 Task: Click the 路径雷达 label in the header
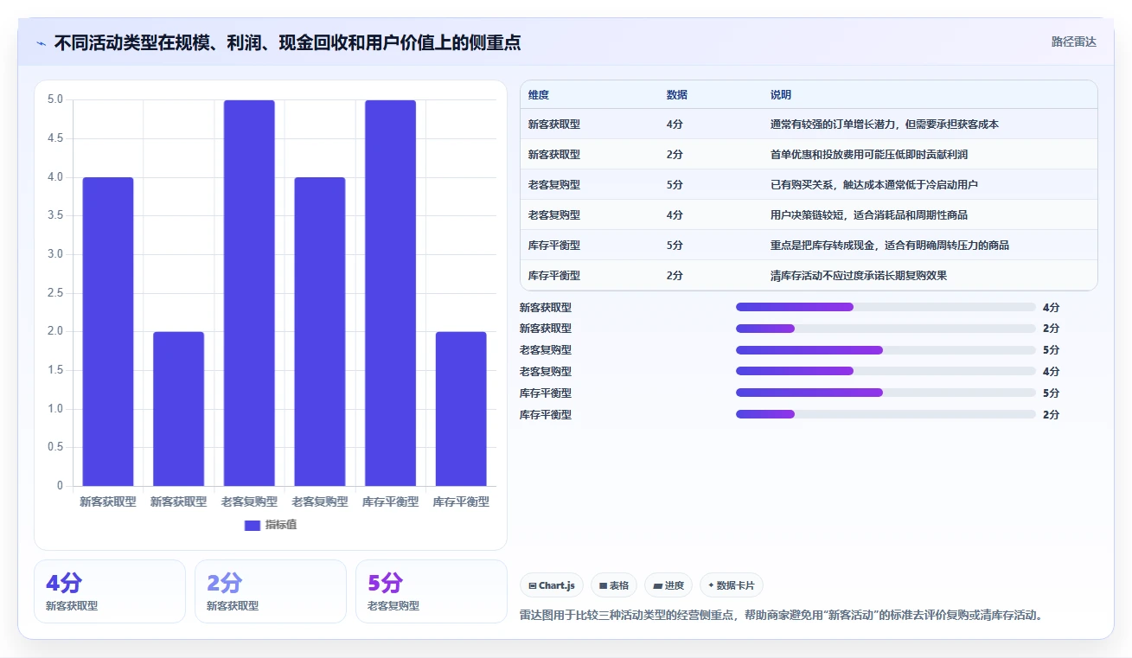point(1074,42)
